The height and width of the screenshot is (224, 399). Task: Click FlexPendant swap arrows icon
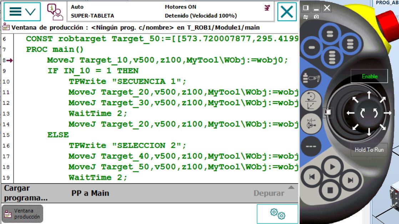tap(305, 17)
